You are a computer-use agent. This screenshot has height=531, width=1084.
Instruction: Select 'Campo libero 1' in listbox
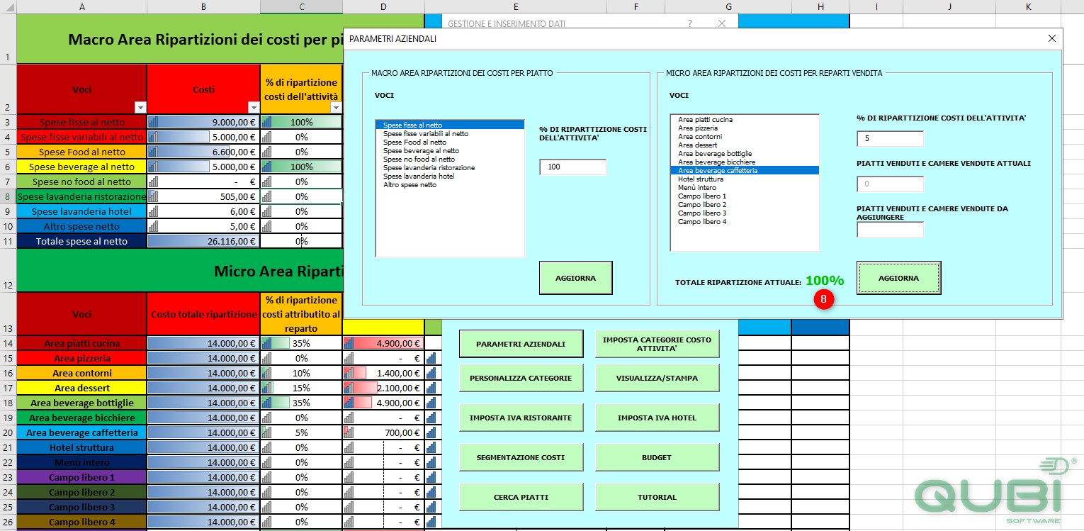(745, 196)
